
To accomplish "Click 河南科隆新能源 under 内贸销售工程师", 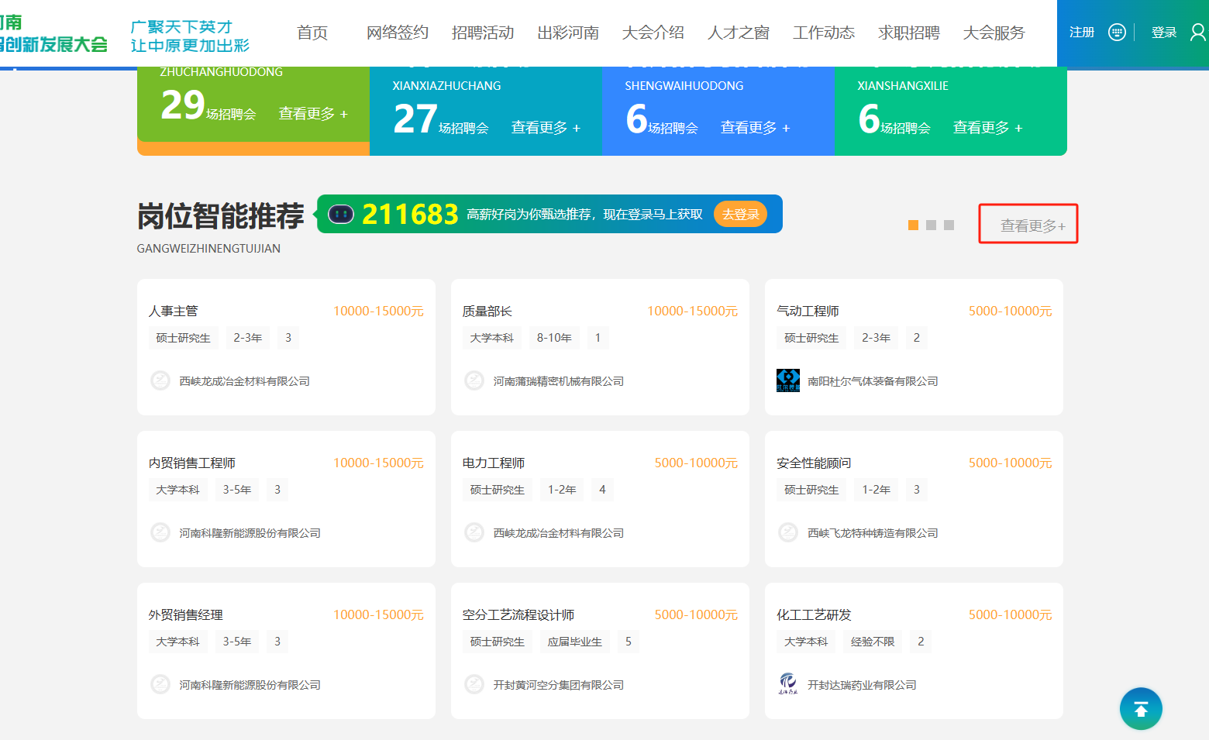I will [250, 533].
